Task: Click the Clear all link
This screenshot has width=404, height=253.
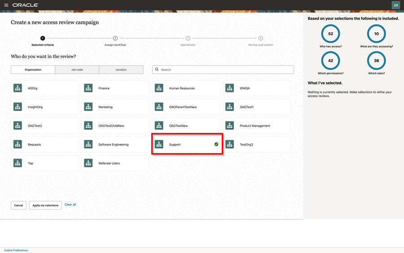Action: tap(70, 205)
